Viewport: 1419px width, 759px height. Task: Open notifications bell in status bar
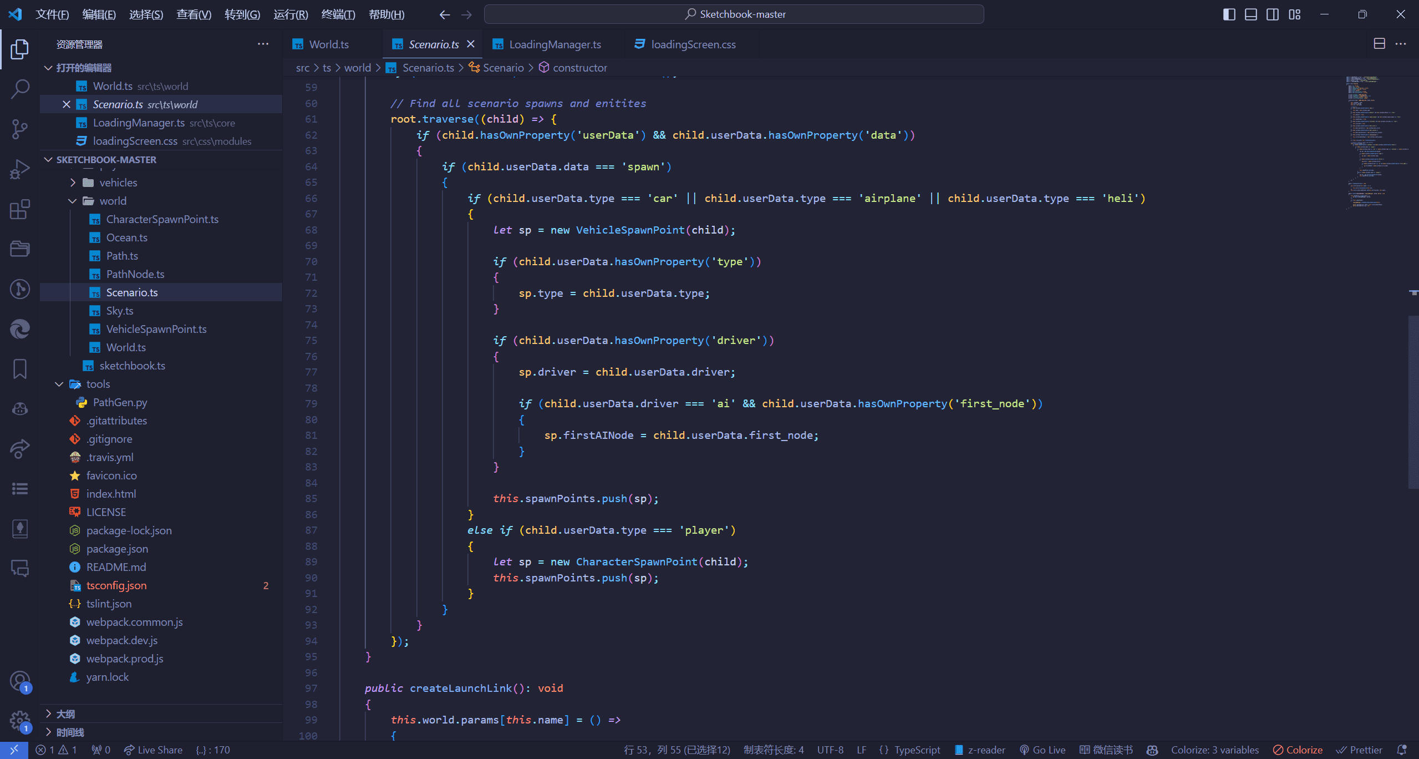coord(1402,750)
